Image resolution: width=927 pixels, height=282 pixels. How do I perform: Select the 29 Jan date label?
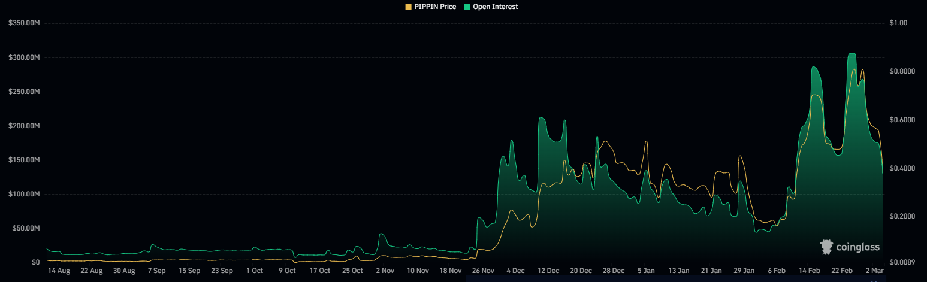744,271
